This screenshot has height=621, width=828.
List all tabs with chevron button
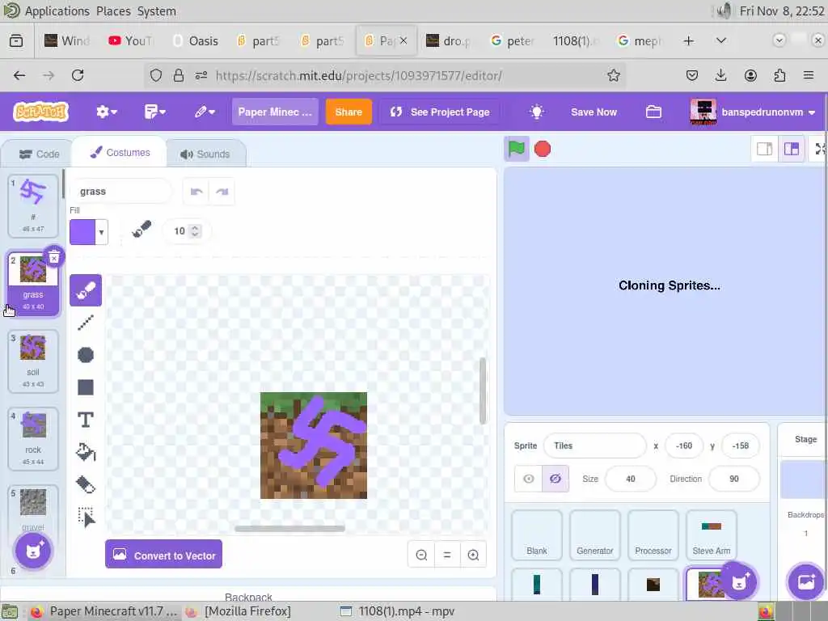coord(720,40)
